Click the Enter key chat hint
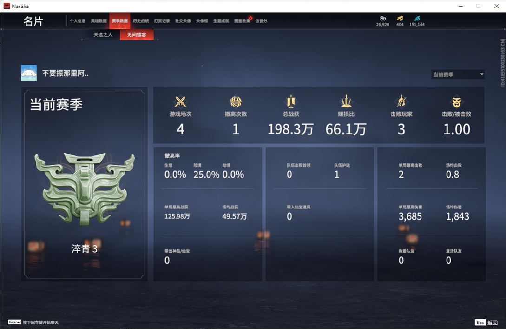The height and width of the screenshot is (329, 506). (x=33, y=322)
